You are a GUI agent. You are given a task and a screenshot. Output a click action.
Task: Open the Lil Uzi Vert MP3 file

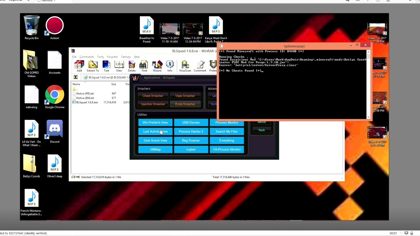[x=31, y=133]
